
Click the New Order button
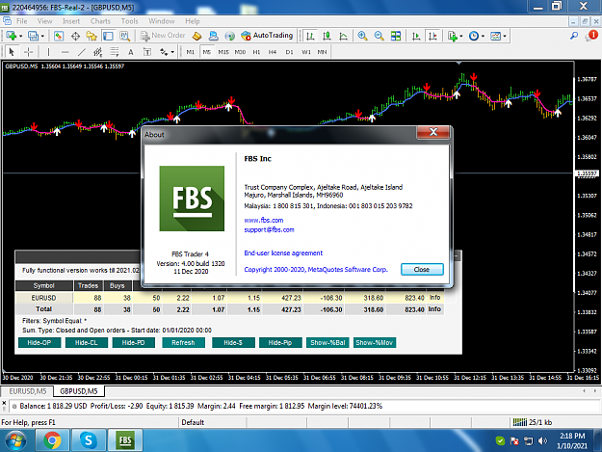(163, 36)
